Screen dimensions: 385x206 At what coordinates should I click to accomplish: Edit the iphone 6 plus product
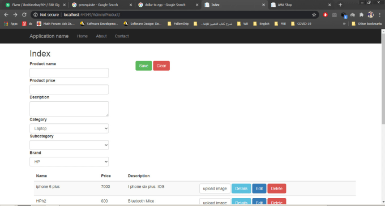pyautogui.click(x=259, y=188)
